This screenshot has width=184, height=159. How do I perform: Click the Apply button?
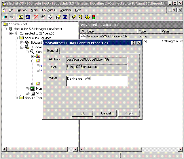tap(129, 113)
